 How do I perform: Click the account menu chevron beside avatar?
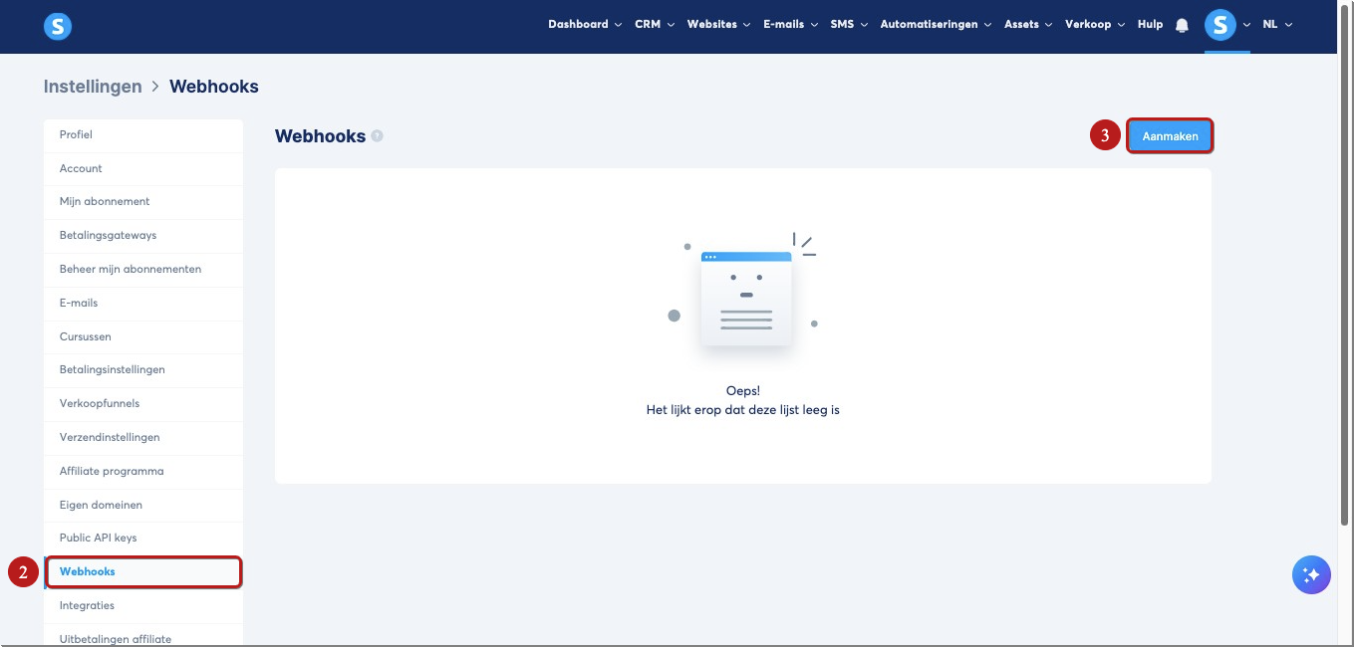point(1246,25)
